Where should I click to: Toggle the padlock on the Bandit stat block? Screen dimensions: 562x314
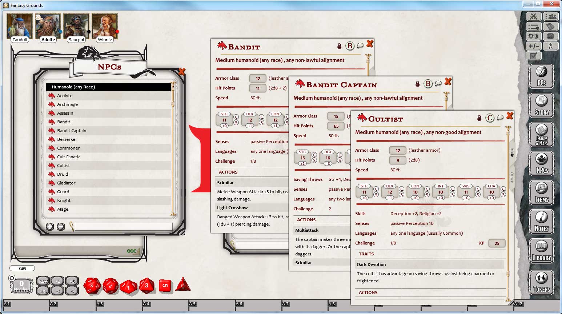click(x=339, y=46)
